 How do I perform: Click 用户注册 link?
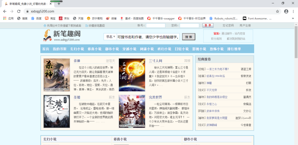pos(245,25)
